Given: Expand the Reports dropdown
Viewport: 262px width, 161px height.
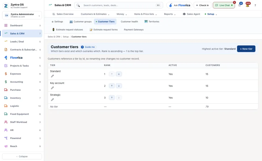Looking at the screenshot, I should 169,14.
